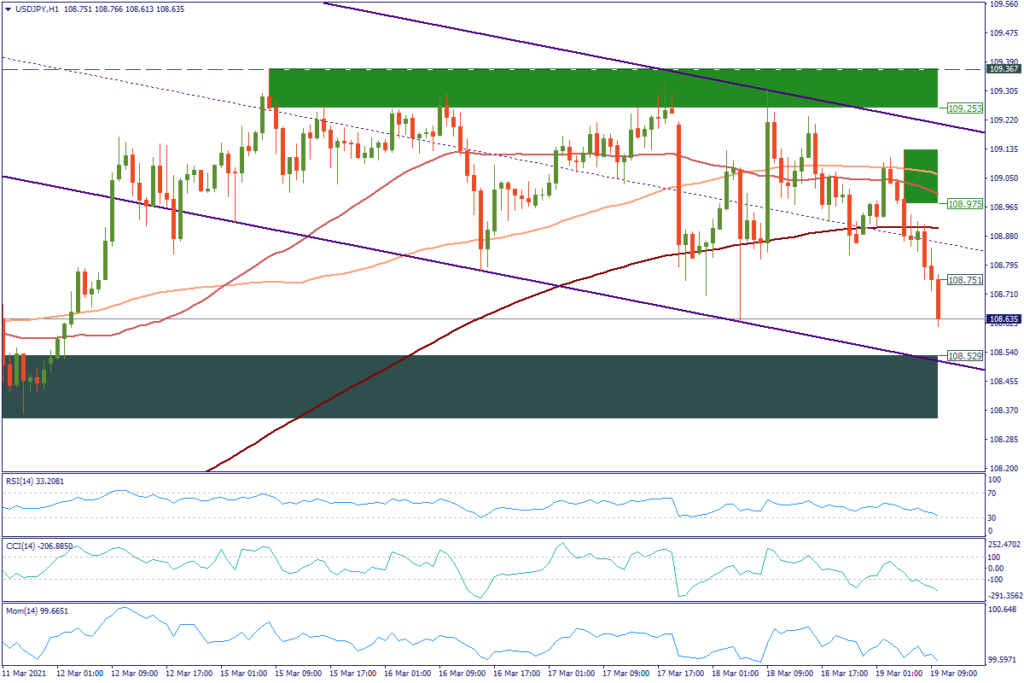This screenshot has width=1024, height=683.
Task: Select the 109.253 price label
Action: (963, 108)
